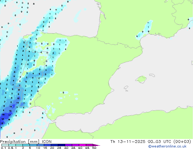Click the 0.1–0.5 mm legend color swatch

[x=5, y=145]
